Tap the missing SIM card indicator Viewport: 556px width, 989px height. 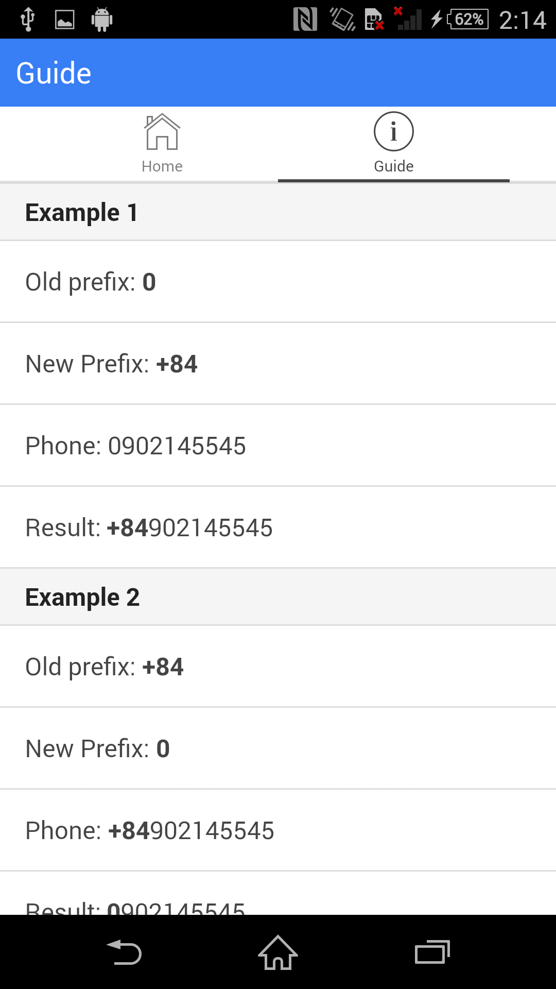(x=373, y=19)
